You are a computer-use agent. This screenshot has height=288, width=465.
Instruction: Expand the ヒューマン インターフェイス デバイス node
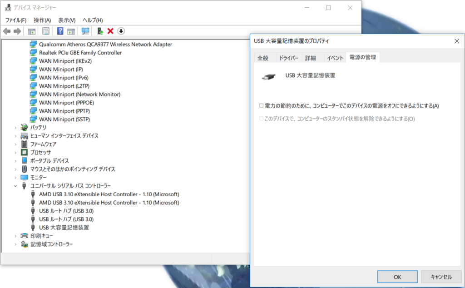tap(15, 136)
